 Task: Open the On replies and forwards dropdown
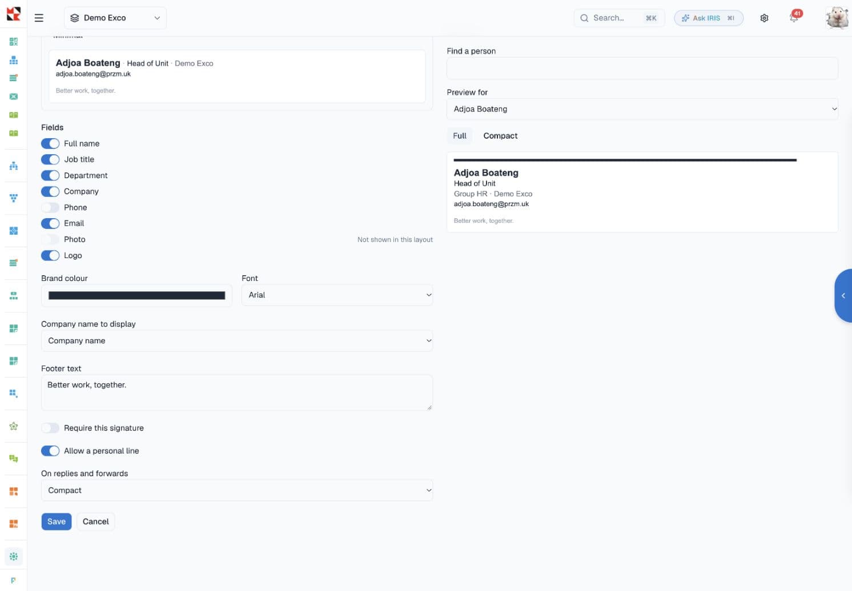[237, 491]
